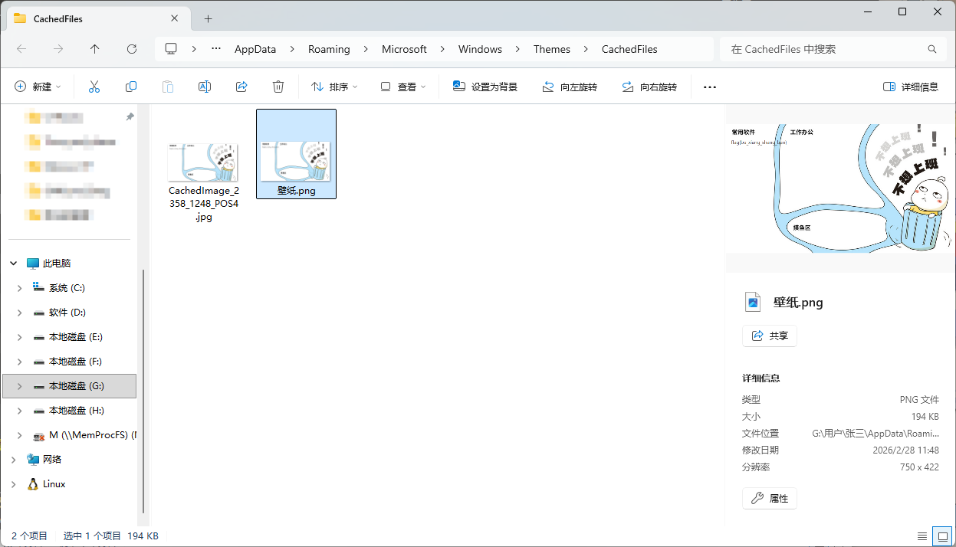Toggle the 详细信息 details pane
956x547 pixels.
tap(911, 87)
